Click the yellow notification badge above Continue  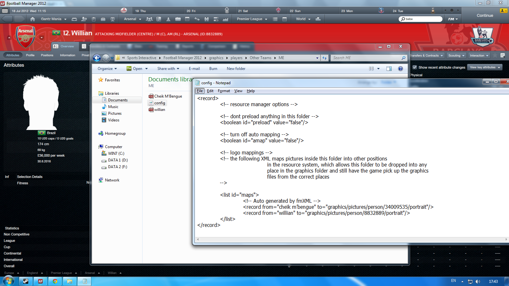(504, 10)
